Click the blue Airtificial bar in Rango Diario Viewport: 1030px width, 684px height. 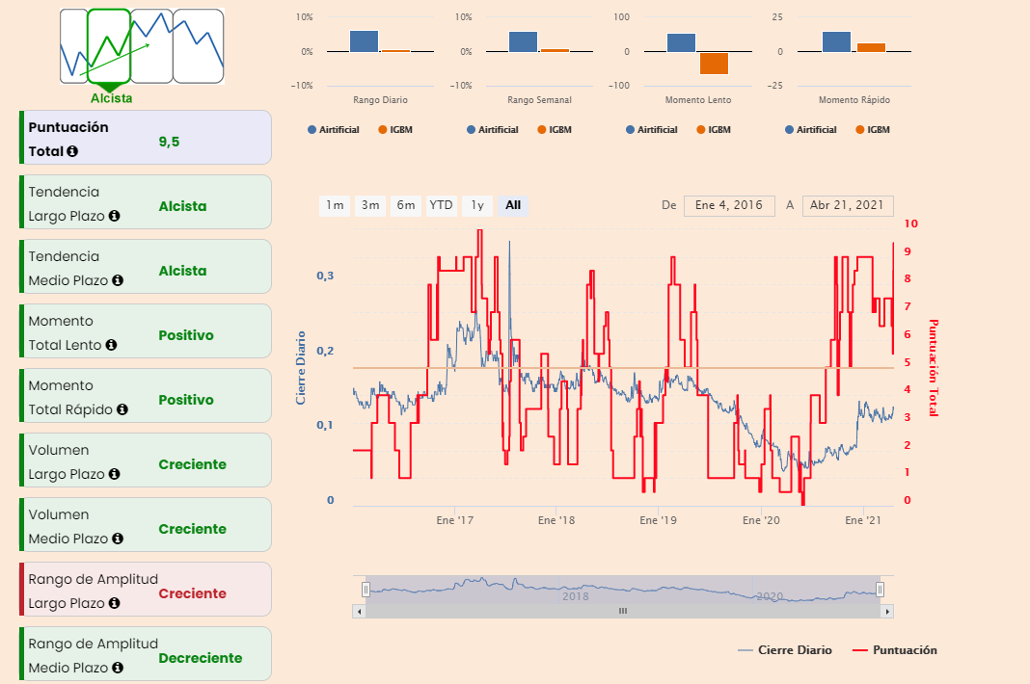364,41
